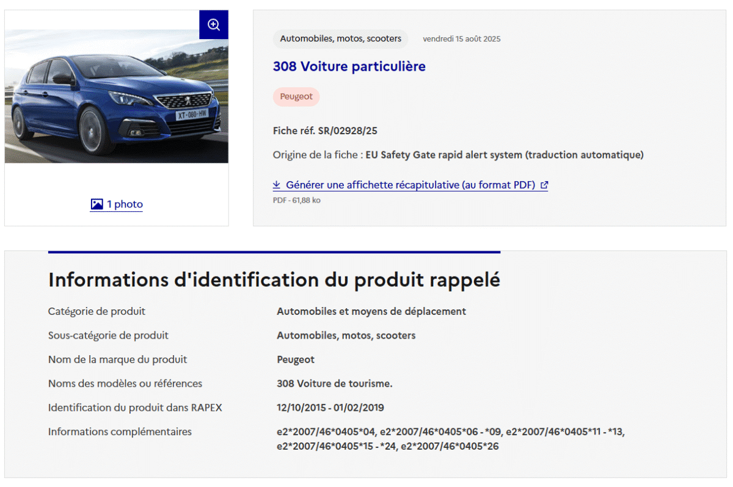733x487 pixels.
Task: Select date range '12/10/2015 - 01/02/2019'
Action: [x=330, y=408]
